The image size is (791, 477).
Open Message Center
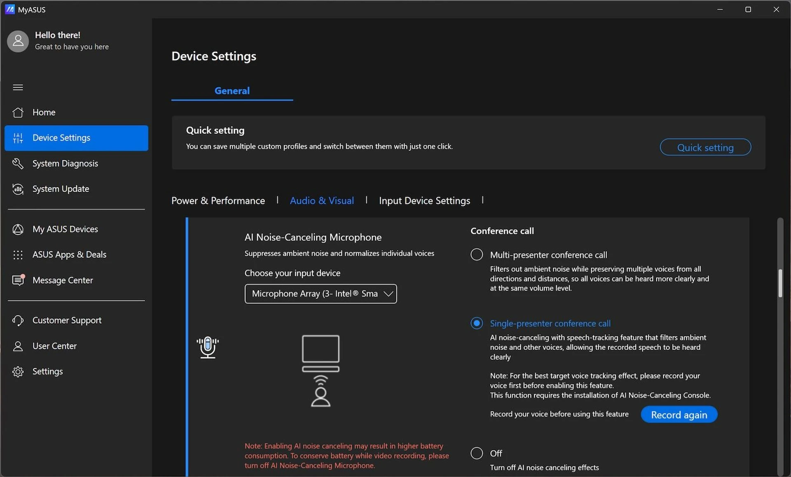(76, 280)
